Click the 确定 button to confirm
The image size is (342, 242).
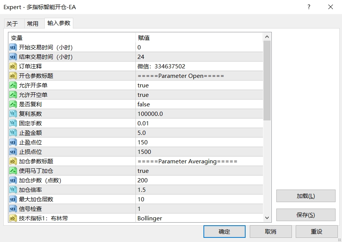pos(224,232)
